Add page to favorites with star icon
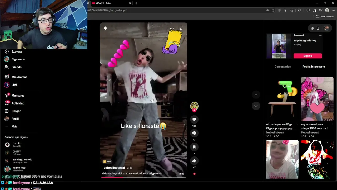337x190 pixels. pos(273,10)
